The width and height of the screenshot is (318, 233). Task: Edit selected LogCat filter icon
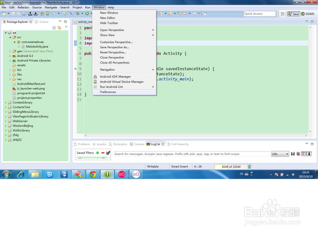coord(108,153)
